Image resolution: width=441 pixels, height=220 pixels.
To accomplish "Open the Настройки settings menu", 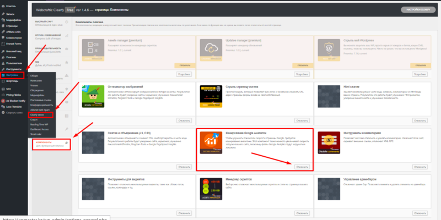I will (x=12, y=75).
